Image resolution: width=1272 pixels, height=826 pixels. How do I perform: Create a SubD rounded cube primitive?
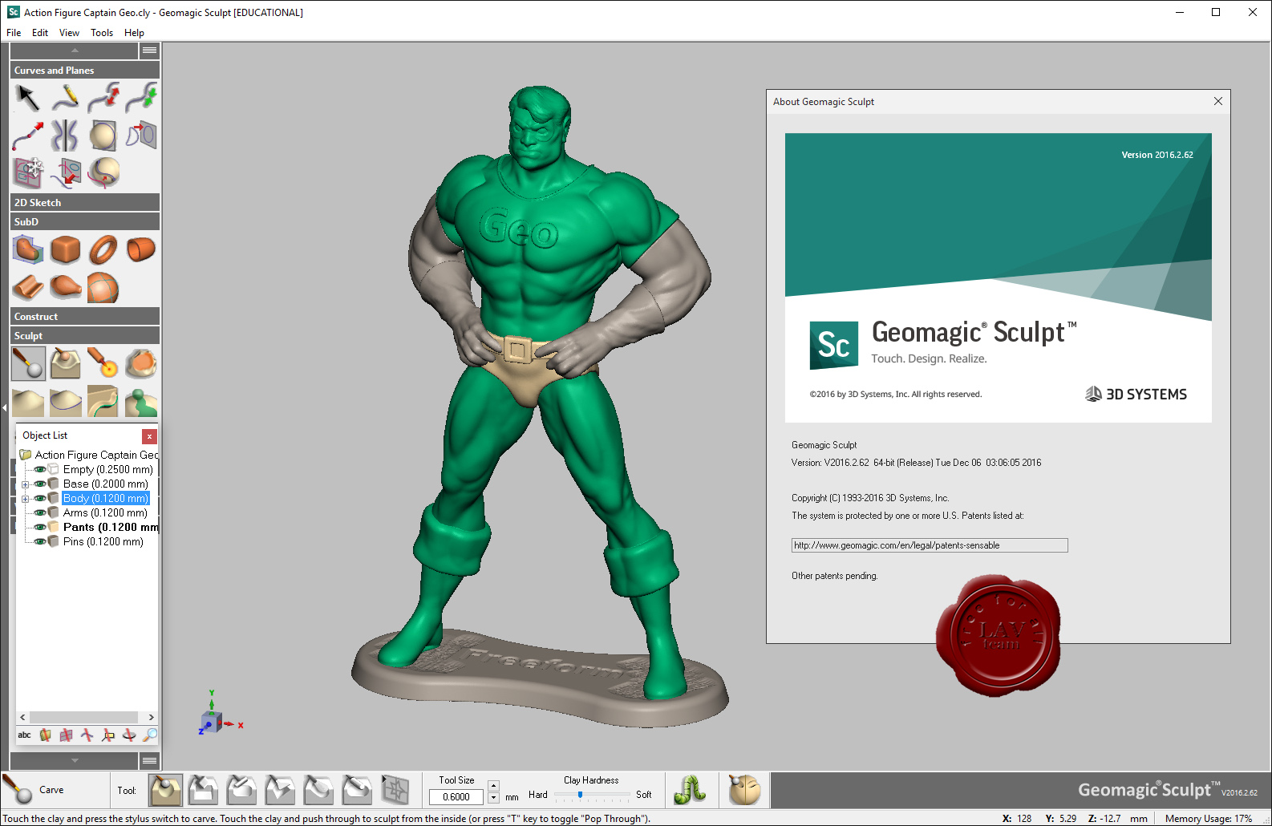click(66, 249)
